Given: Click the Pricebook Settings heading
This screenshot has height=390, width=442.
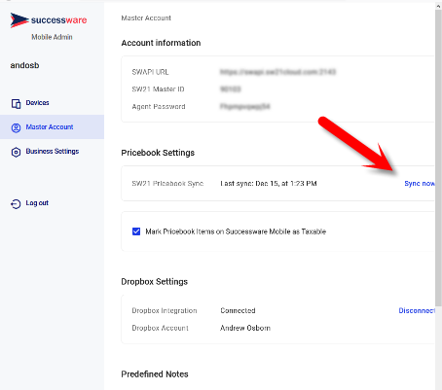Looking at the screenshot, I should point(158,153).
